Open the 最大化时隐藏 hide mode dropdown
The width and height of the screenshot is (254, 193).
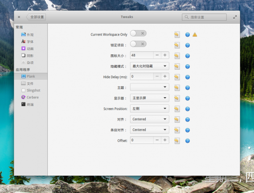coord(150,66)
